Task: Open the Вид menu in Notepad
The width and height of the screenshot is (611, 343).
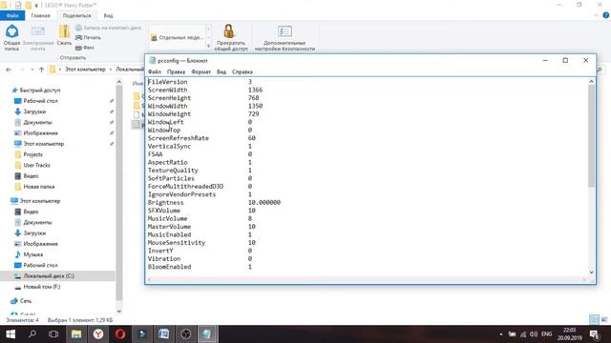Action: coord(221,72)
